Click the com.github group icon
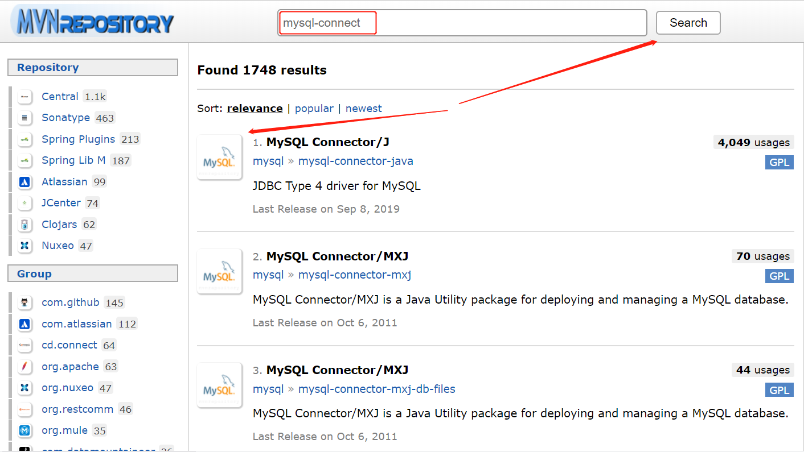804x452 pixels. pos(24,302)
